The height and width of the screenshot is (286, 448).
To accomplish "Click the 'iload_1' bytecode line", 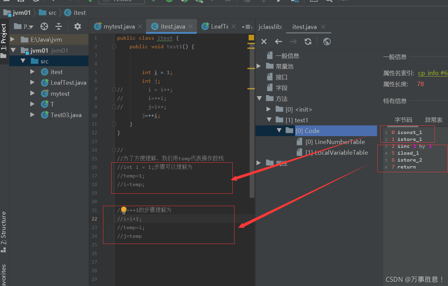I will click(x=408, y=153).
